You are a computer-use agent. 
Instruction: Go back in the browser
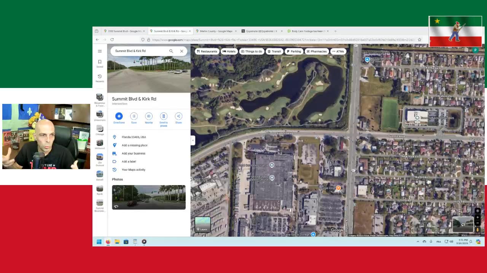[x=97, y=39]
